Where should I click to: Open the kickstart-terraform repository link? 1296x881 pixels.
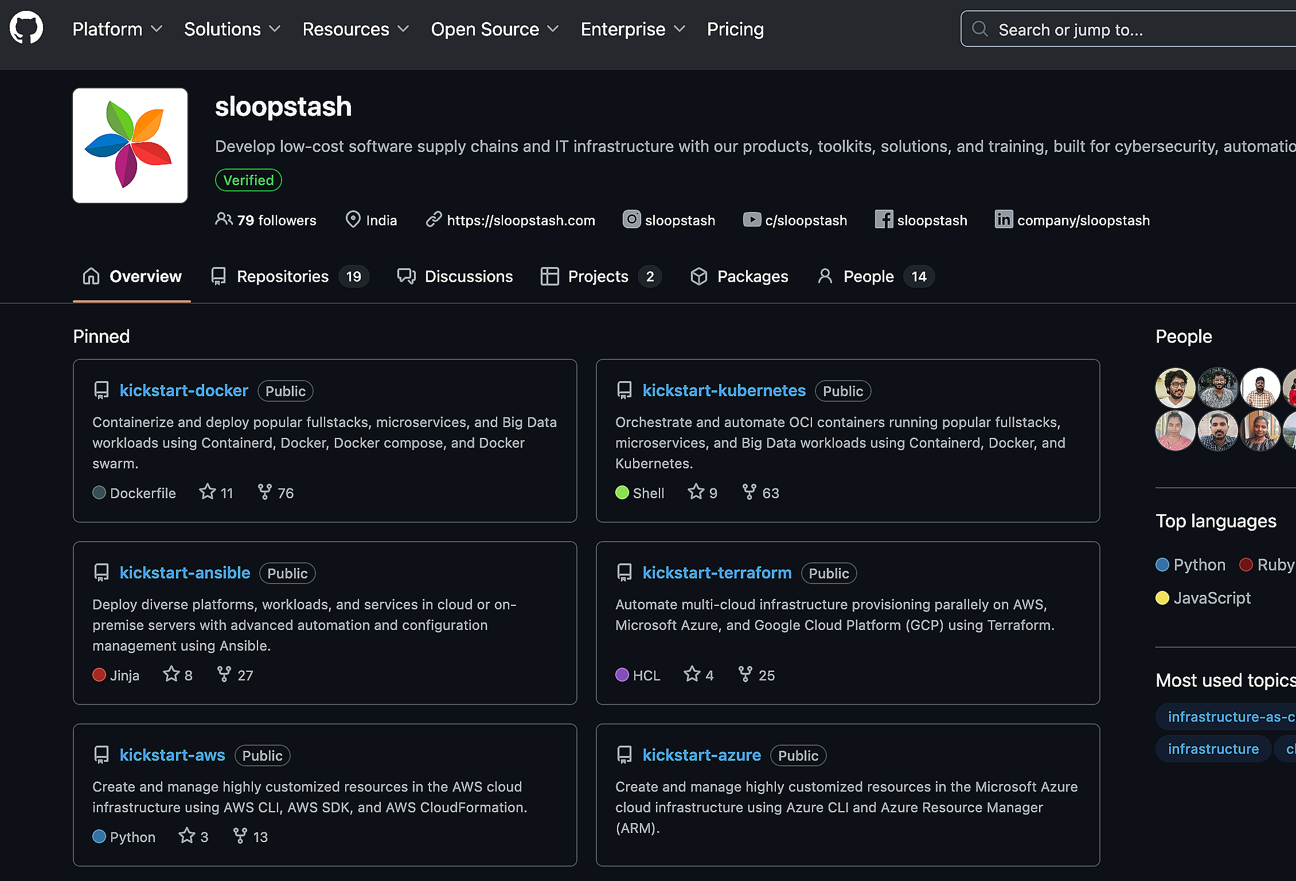717,573
